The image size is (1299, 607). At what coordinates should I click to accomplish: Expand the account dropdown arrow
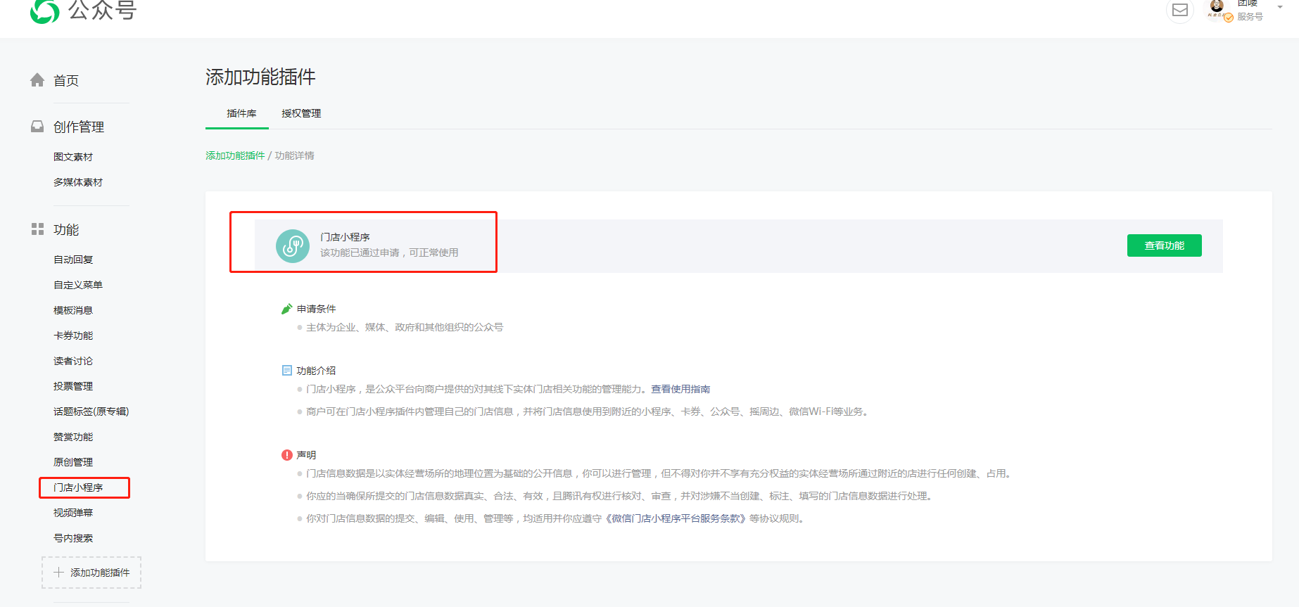[1280, 7]
